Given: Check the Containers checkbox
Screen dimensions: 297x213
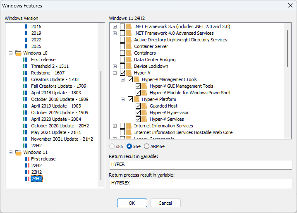Looking at the screenshot, I should 122,53.
